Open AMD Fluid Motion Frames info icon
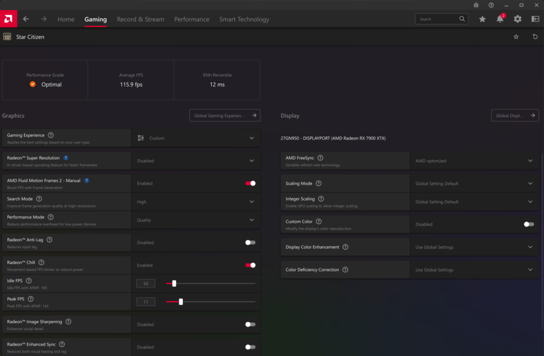 click(87, 180)
